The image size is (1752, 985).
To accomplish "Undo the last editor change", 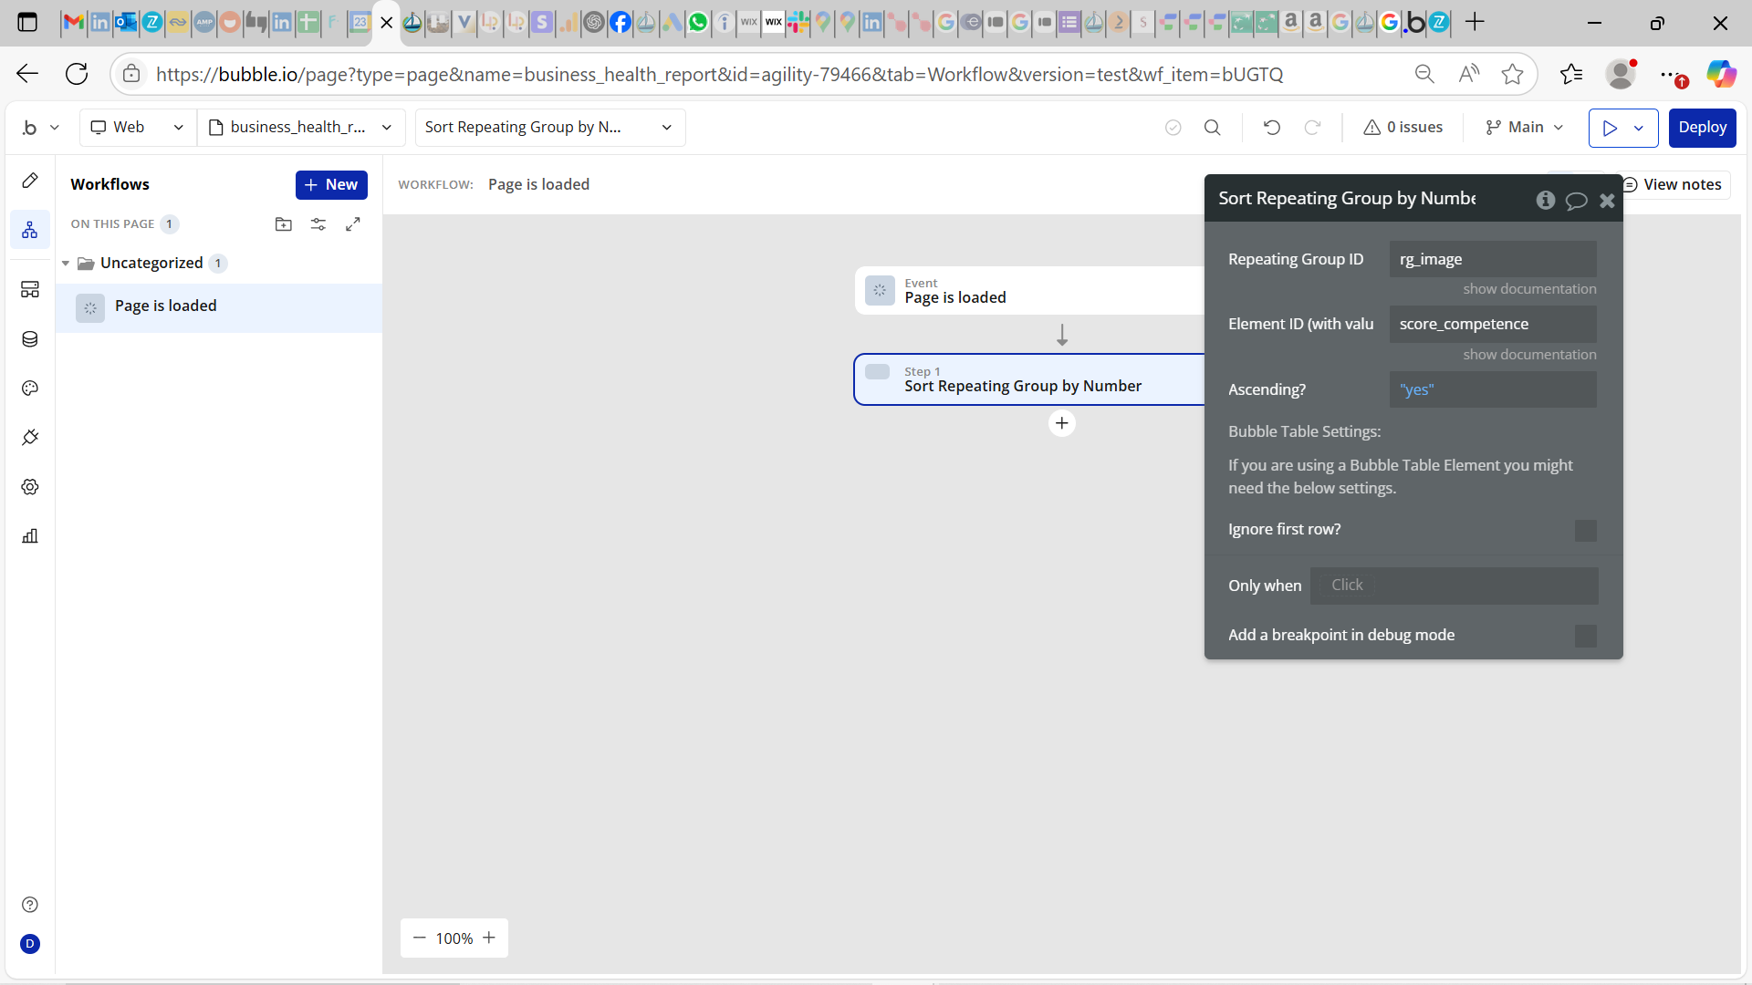I will pyautogui.click(x=1272, y=128).
